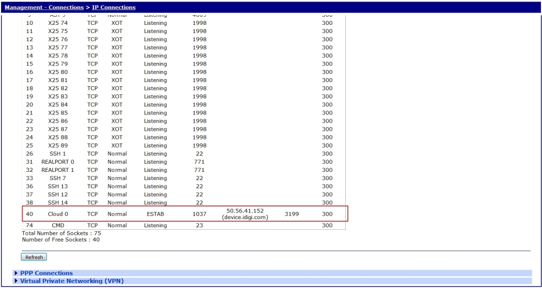Image resolution: width=542 pixels, height=288 pixels.
Task: Click the SSH 1 socket entry
Action: coord(58,154)
